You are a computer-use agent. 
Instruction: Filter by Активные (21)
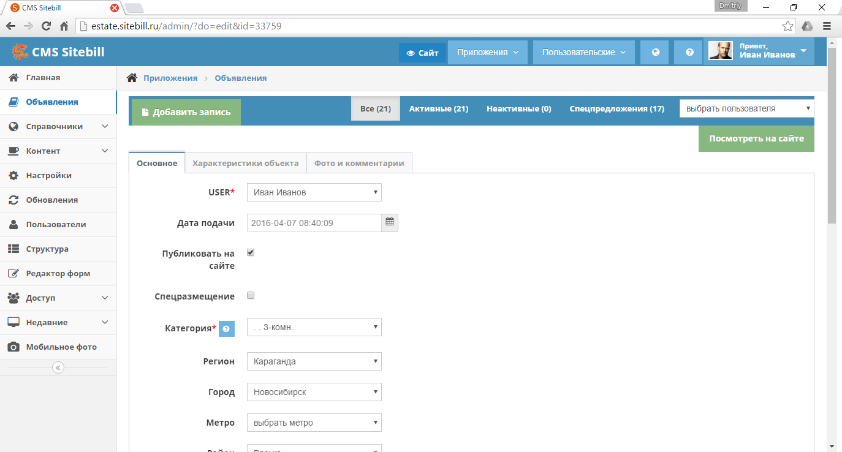pos(439,108)
